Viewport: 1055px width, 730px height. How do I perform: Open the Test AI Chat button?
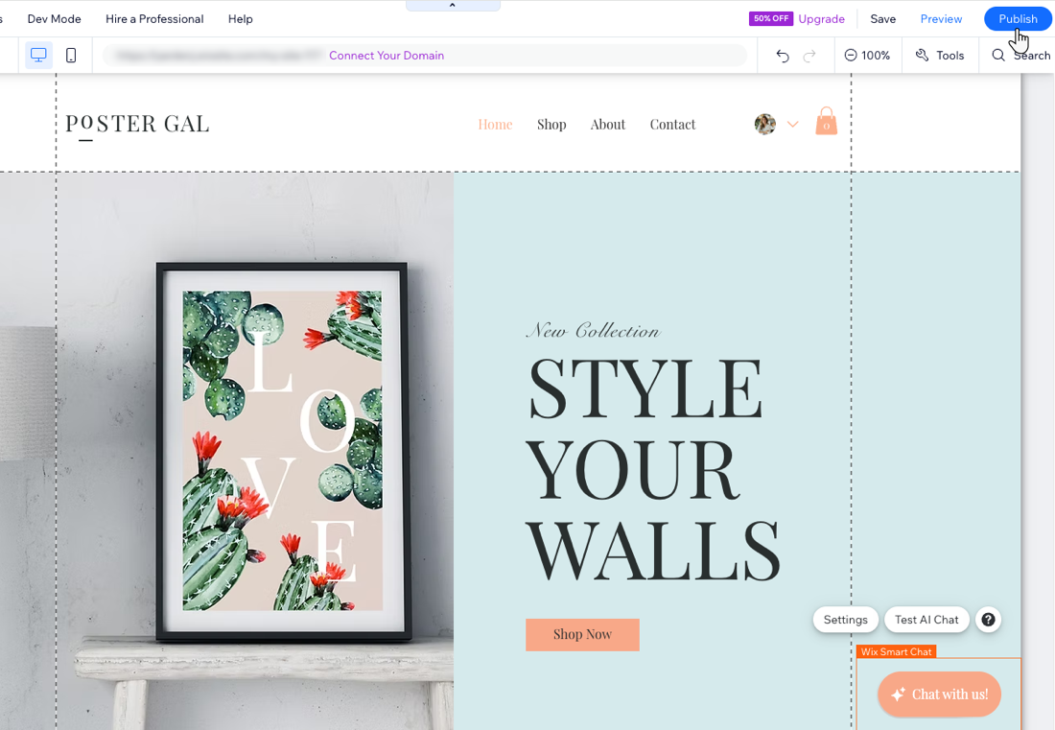926,620
